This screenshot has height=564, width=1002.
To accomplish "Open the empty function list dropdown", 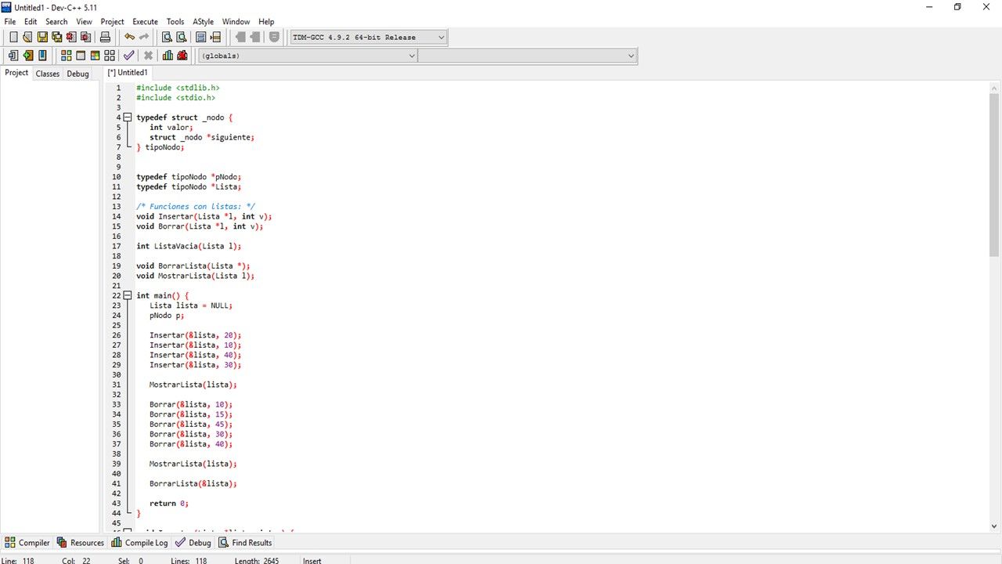I will (631, 56).
